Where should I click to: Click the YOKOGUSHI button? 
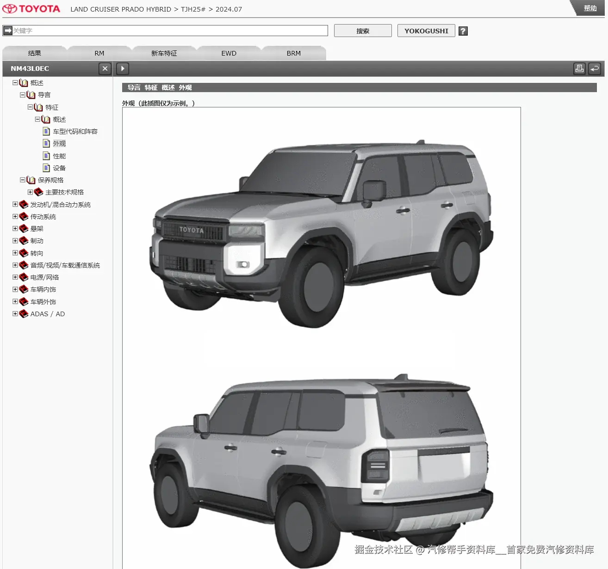[426, 31]
